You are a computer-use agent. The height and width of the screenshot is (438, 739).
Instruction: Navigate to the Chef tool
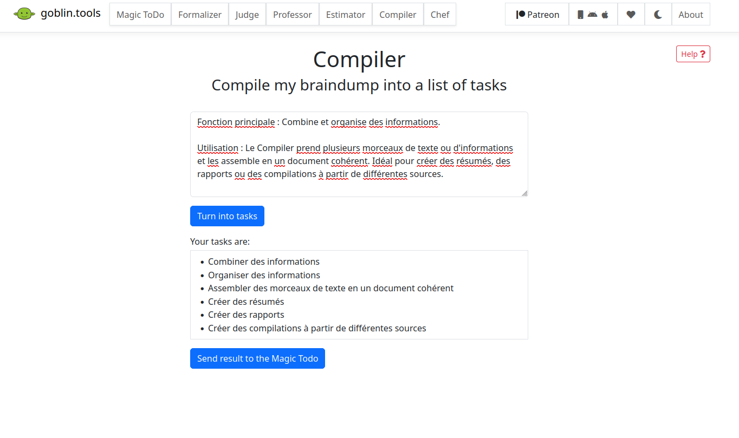click(x=440, y=15)
